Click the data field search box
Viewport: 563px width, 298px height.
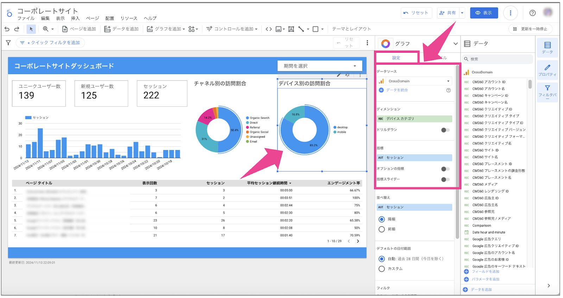(497, 59)
